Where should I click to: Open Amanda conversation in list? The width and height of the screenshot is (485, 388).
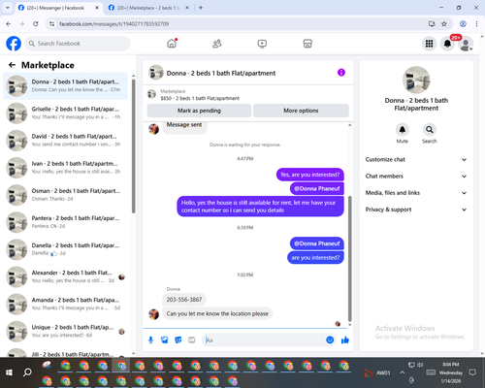click(x=65, y=304)
